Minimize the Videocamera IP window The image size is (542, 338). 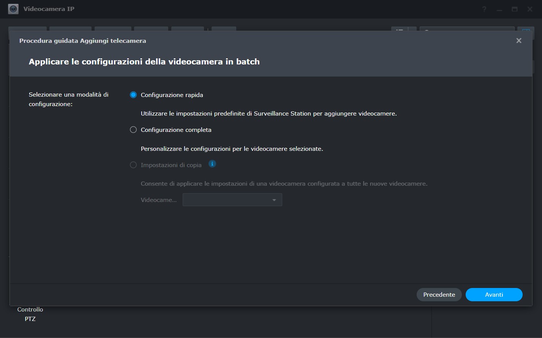(499, 9)
